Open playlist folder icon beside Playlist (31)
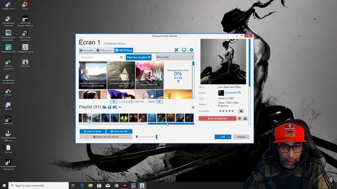 pyautogui.click(x=104, y=107)
